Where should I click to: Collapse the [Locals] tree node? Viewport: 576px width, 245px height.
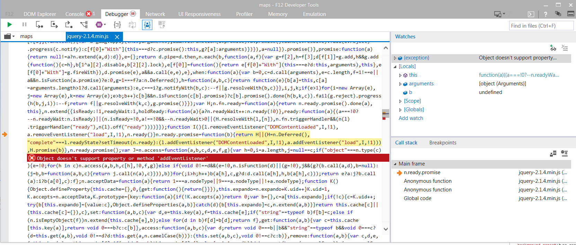(x=395, y=67)
